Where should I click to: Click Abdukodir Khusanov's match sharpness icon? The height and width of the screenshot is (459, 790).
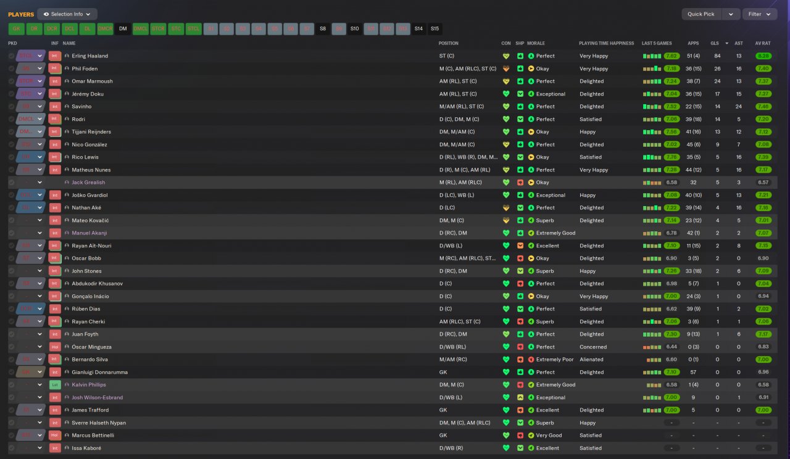point(520,284)
